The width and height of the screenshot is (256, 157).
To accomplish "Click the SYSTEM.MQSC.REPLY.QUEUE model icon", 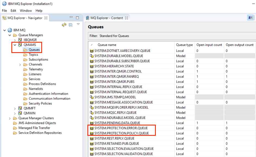I will coord(92,113).
